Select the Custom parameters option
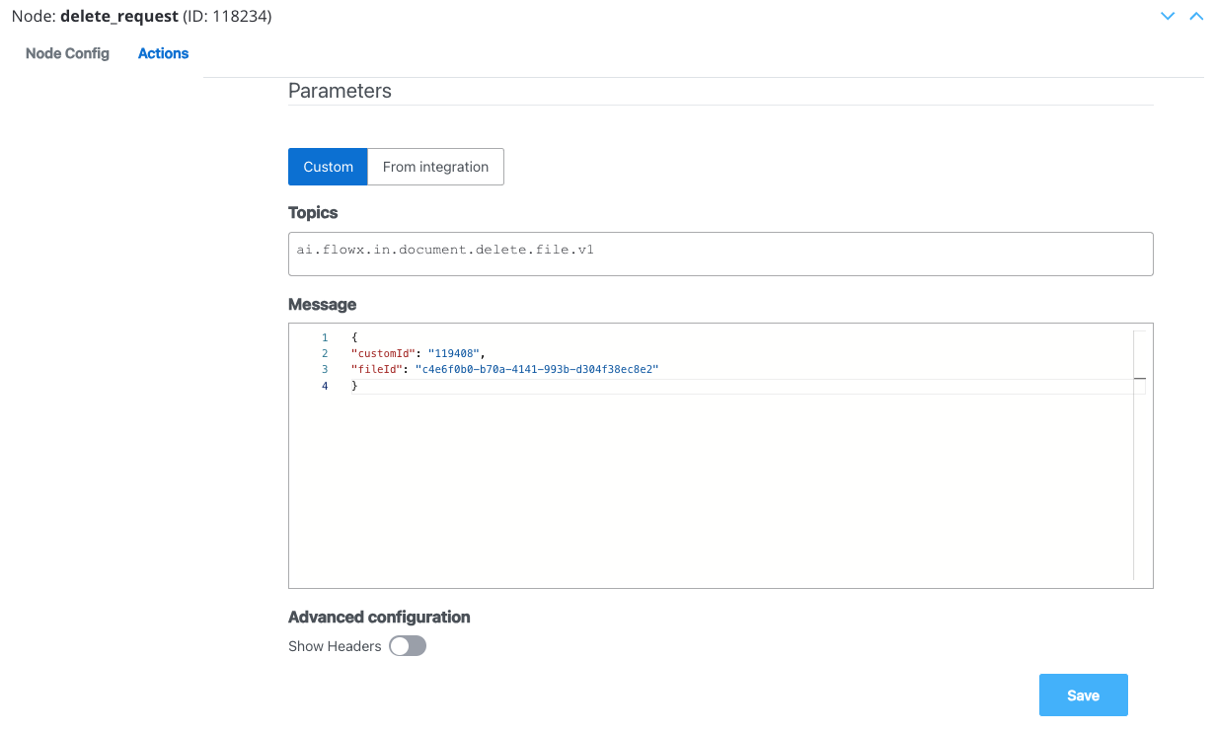Viewport: 1215px width, 731px height. tap(328, 167)
